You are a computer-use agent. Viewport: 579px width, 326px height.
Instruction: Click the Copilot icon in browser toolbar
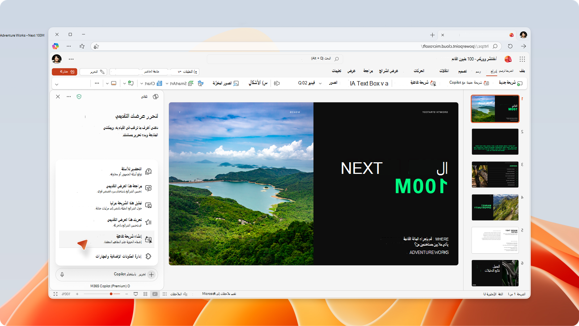coord(55,46)
